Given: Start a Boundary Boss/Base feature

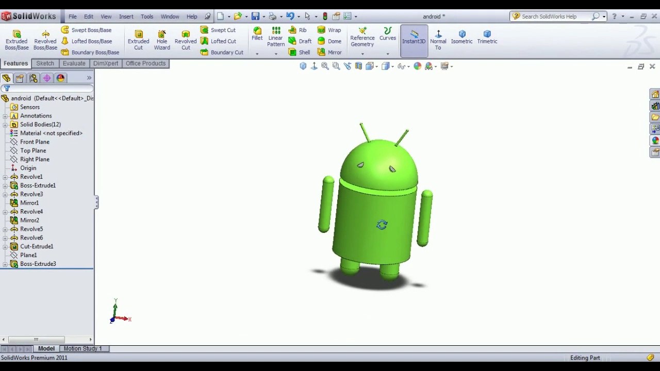Looking at the screenshot, I should (x=90, y=53).
